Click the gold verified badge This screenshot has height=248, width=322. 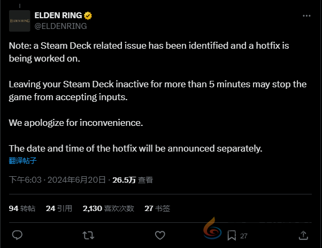coord(86,16)
